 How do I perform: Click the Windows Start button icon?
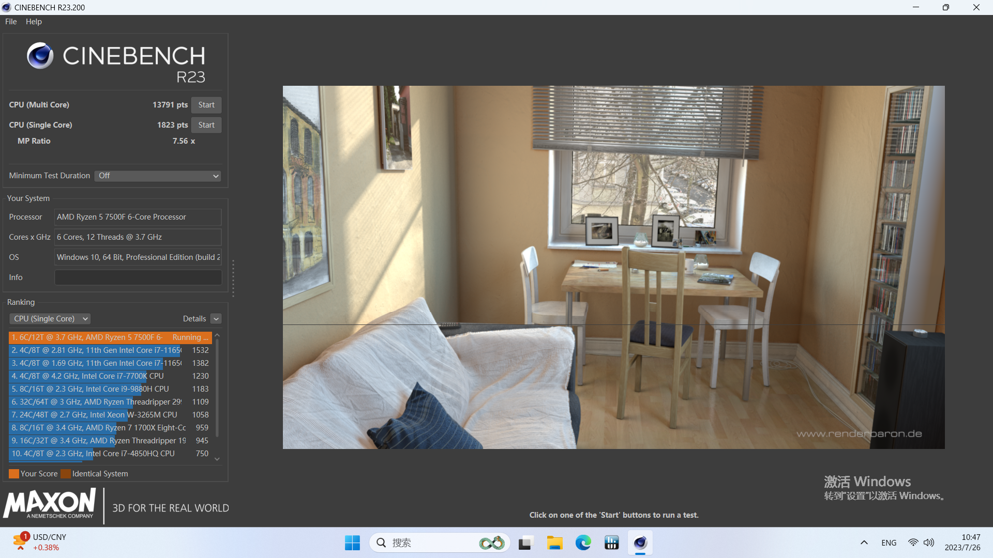tap(353, 542)
